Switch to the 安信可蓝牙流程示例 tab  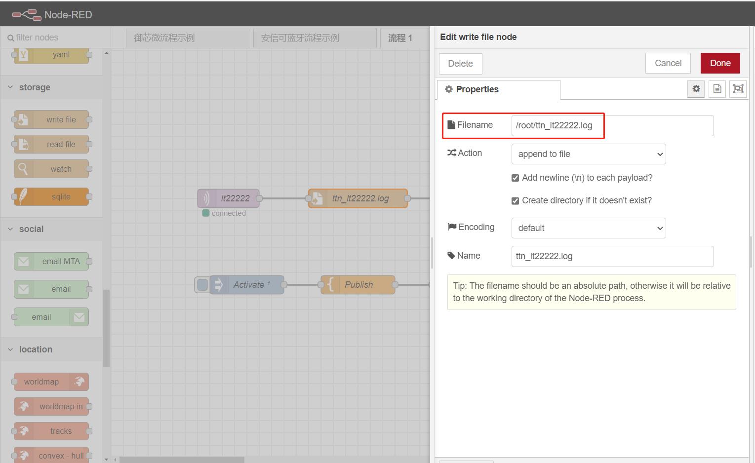point(315,38)
